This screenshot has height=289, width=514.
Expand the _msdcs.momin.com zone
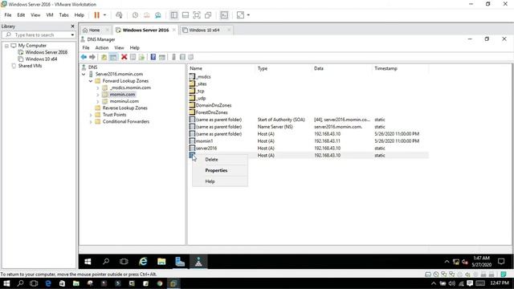[98, 88]
